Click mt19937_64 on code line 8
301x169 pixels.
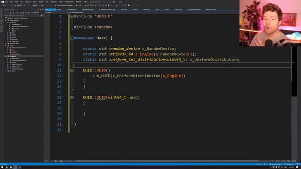point(121,54)
